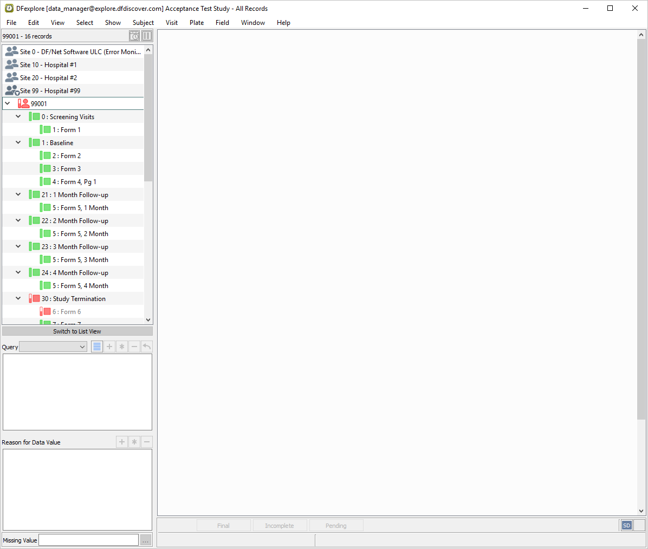Select the Site 10 - Hospital #1 group
The height and width of the screenshot is (549, 648).
click(x=48, y=65)
